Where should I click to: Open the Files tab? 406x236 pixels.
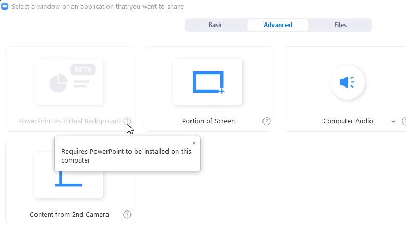(340, 25)
